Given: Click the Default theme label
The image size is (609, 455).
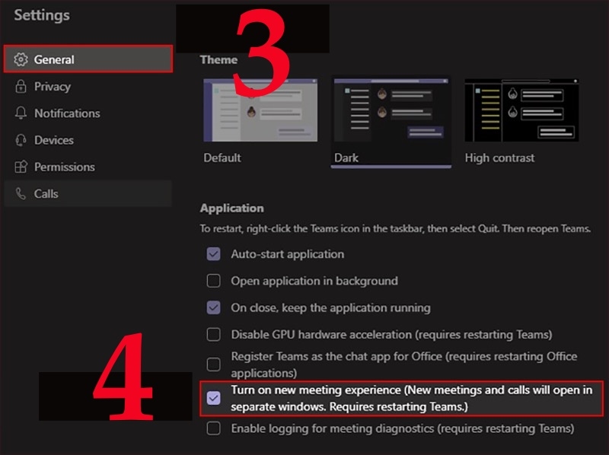Looking at the screenshot, I should pos(222,157).
